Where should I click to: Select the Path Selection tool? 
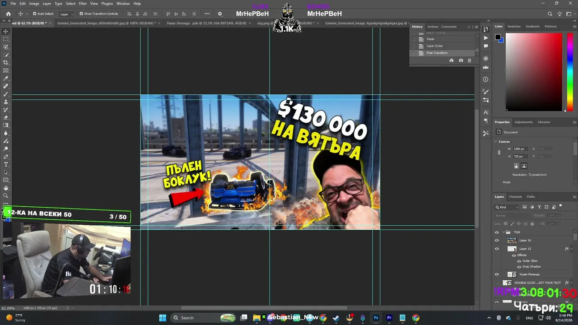click(6, 172)
